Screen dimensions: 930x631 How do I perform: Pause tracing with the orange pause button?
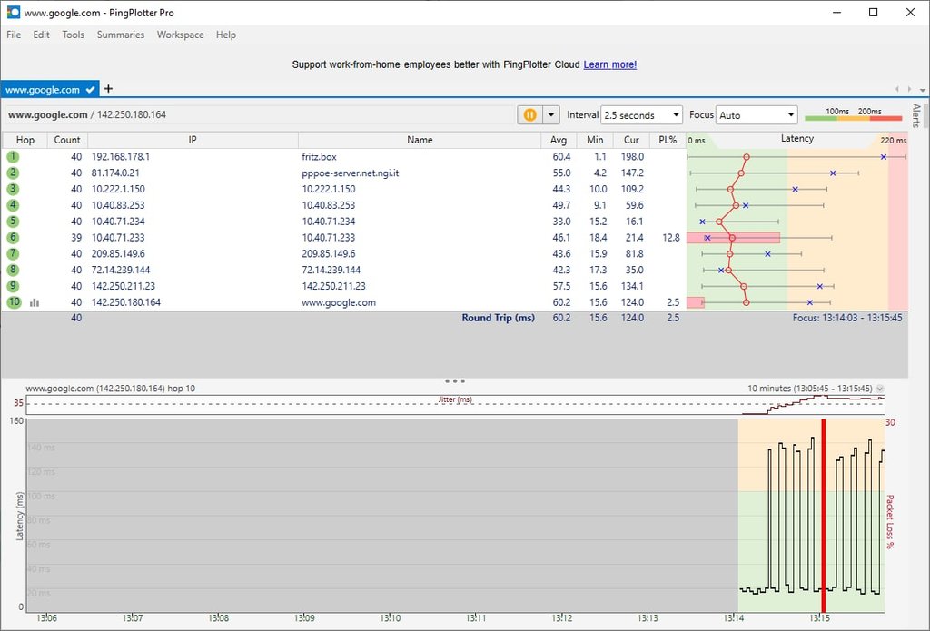point(529,115)
